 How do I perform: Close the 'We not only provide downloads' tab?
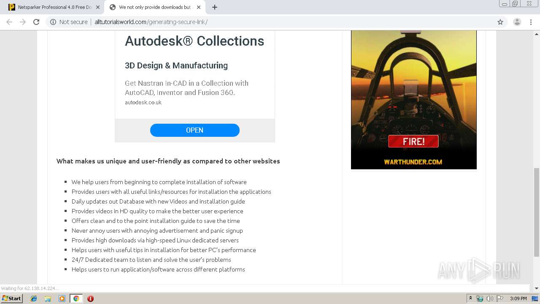click(199, 7)
